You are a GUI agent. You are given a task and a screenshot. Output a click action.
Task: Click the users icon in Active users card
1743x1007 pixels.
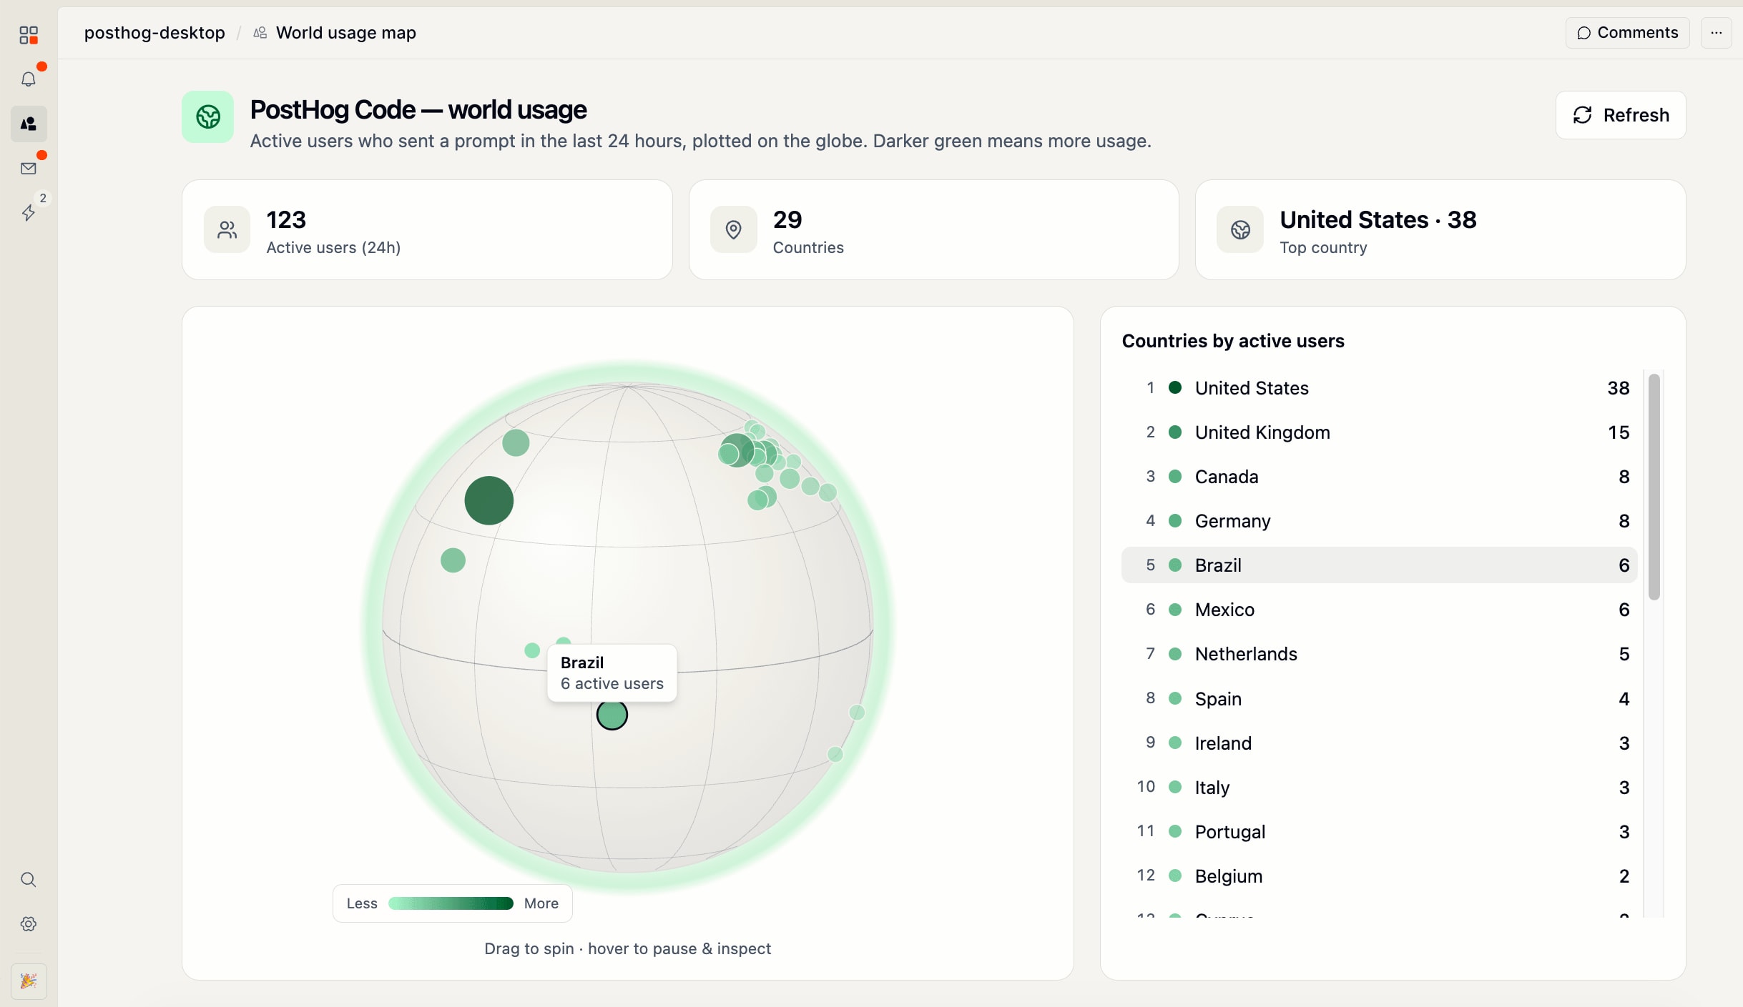tap(227, 229)
